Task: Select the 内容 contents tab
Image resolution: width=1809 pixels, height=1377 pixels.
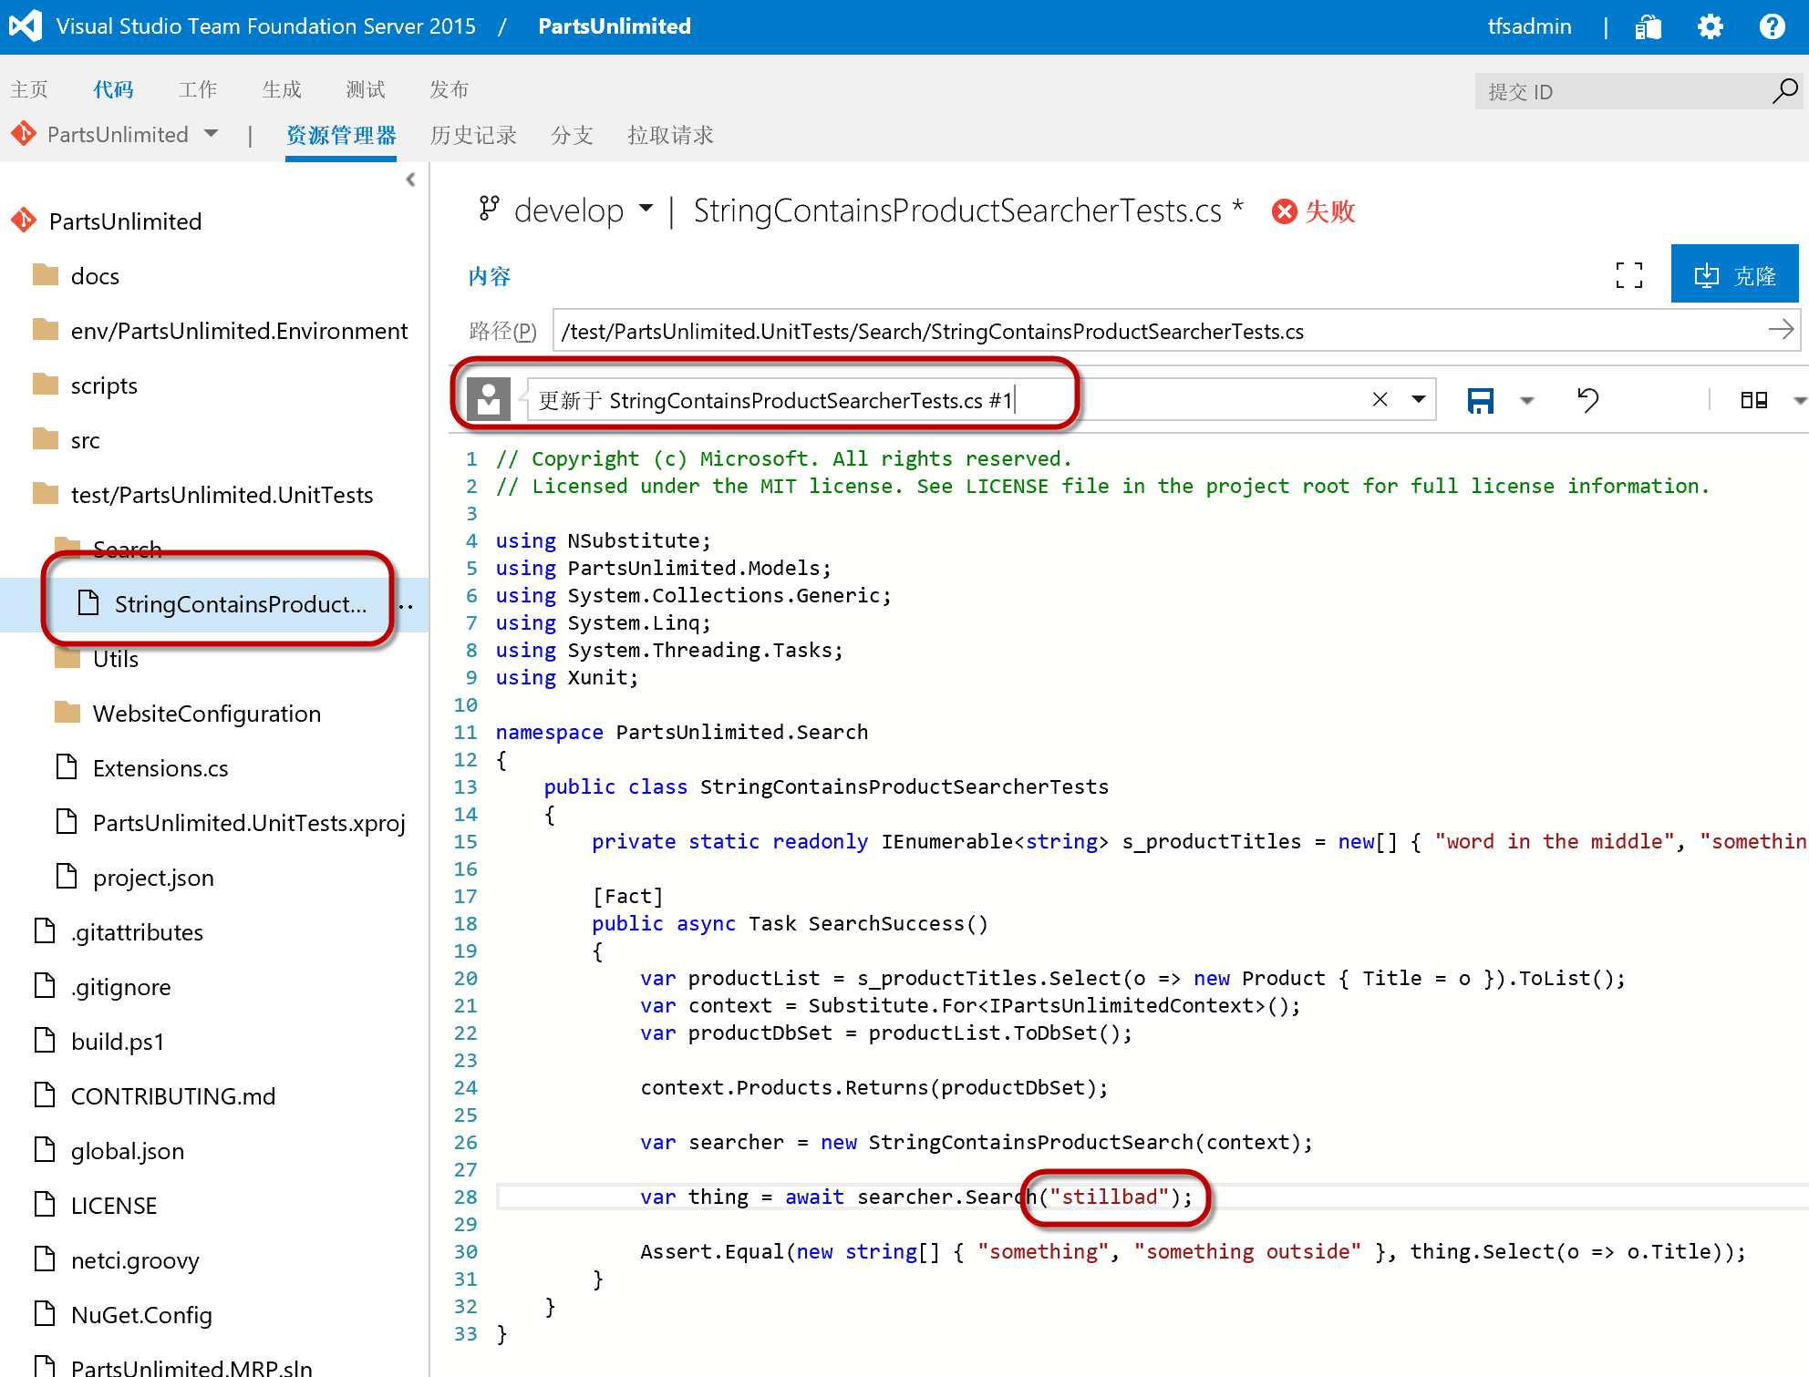Action: click(490, 276)
